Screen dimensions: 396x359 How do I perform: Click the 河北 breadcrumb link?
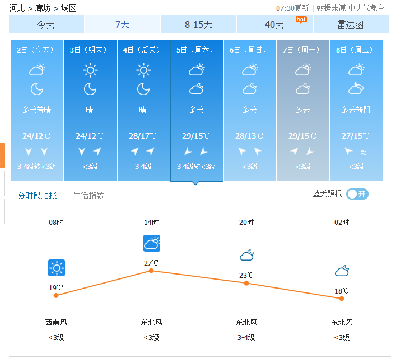17,8
